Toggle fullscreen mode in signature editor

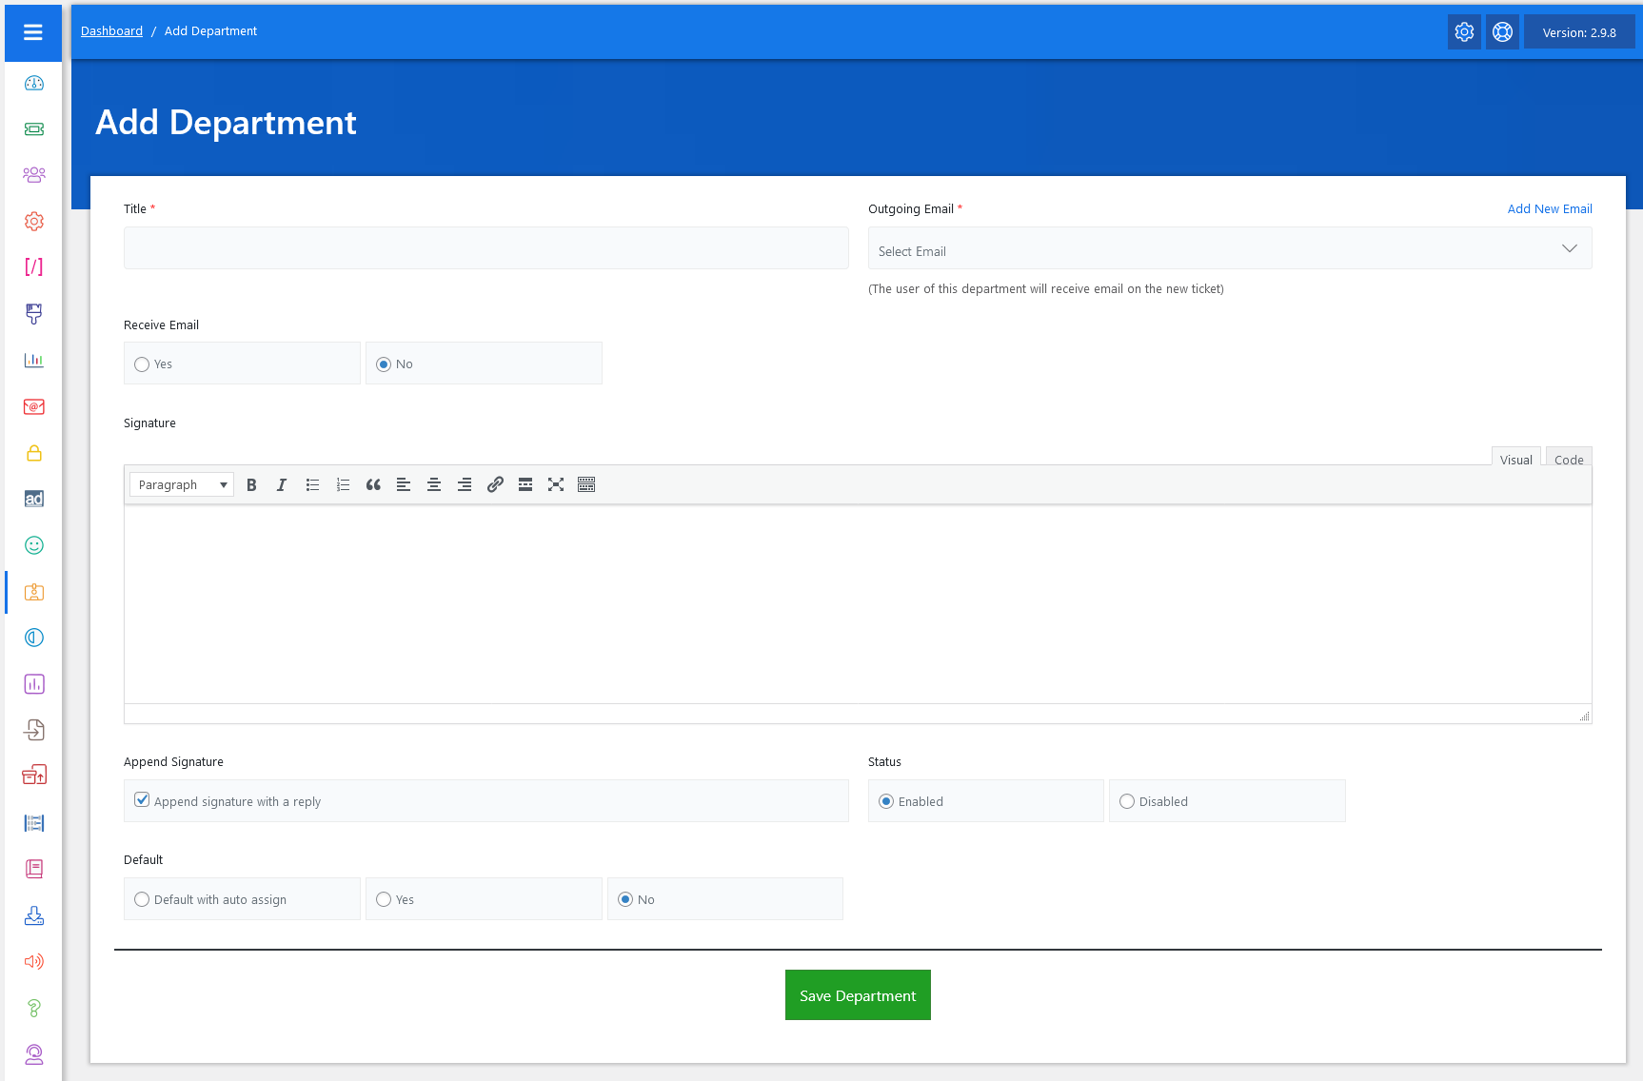[x=556, y=485]
